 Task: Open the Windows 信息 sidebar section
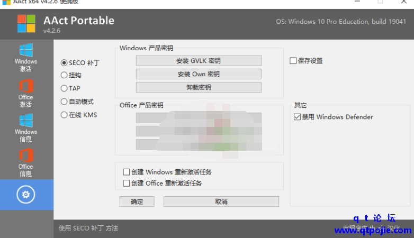(x=26, y=128)
